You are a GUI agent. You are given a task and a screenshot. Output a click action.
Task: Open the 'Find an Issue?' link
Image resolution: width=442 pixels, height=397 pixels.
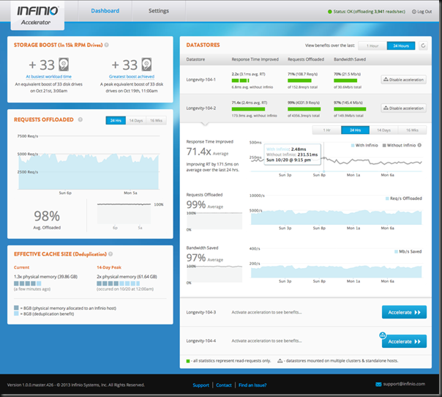(x=252, y=385)
